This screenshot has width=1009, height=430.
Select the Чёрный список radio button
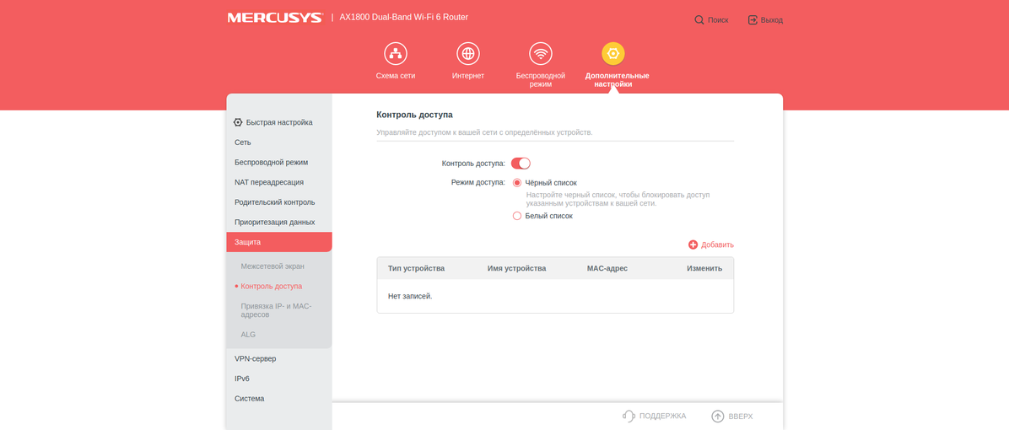pos(517,183)
